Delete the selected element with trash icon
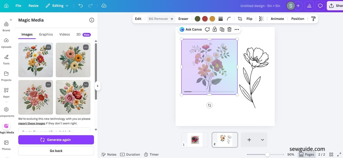This screenshot has width=343, height=158. coord(229,29)
